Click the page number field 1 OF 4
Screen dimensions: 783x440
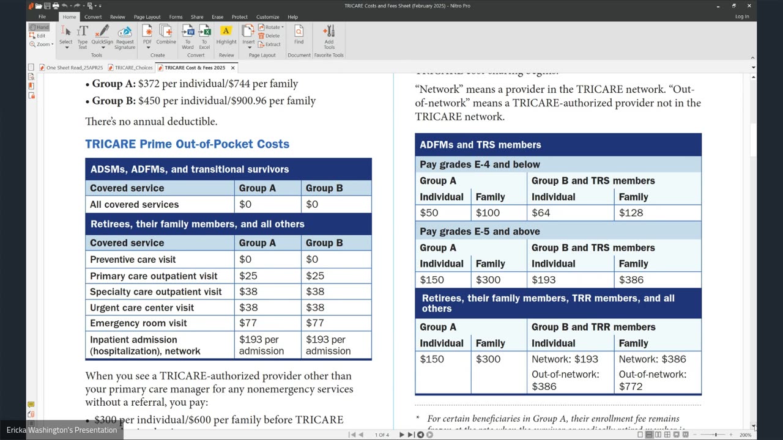[382, 435]
